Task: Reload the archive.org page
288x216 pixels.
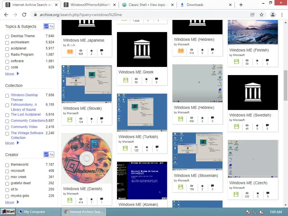Action: click(24, 15)
